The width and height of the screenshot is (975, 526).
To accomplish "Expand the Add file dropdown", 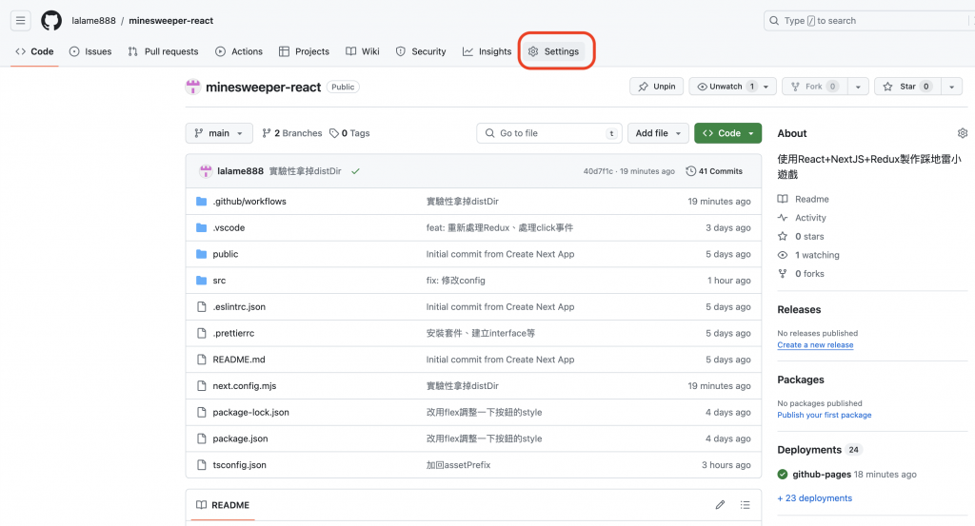I will (658, 133).
